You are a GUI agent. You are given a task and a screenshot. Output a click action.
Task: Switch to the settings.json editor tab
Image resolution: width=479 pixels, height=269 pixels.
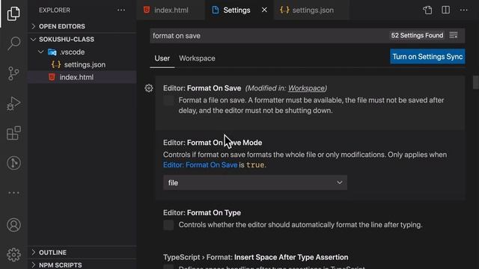[311, 10]
